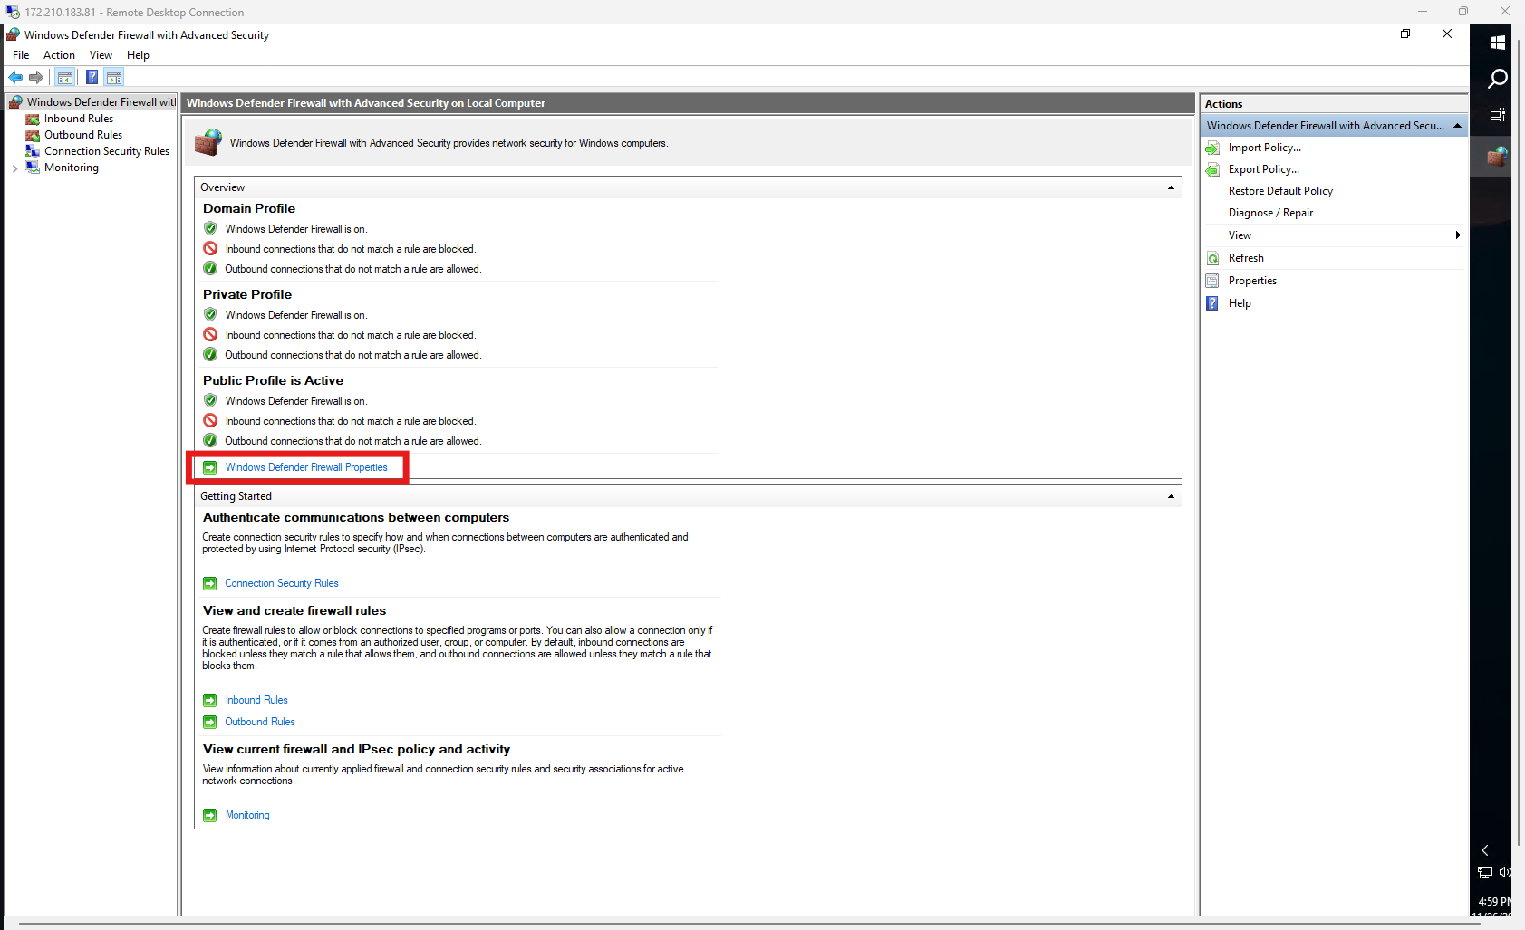Toggle the Show/Hide Console Tree toolbar icon
This screenshot has height=930, width=1525.
(65, 78)
